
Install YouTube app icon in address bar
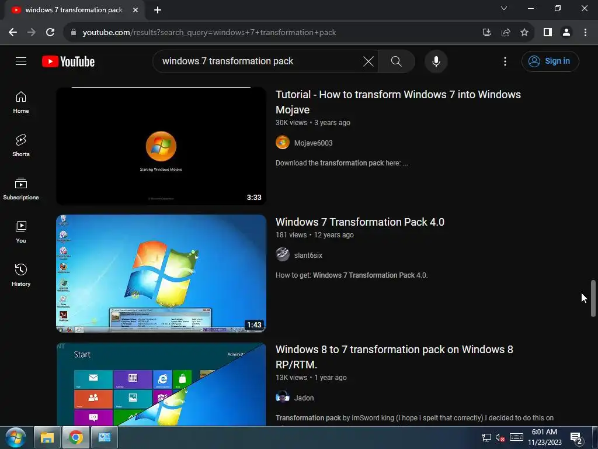(x=486, y=33)
